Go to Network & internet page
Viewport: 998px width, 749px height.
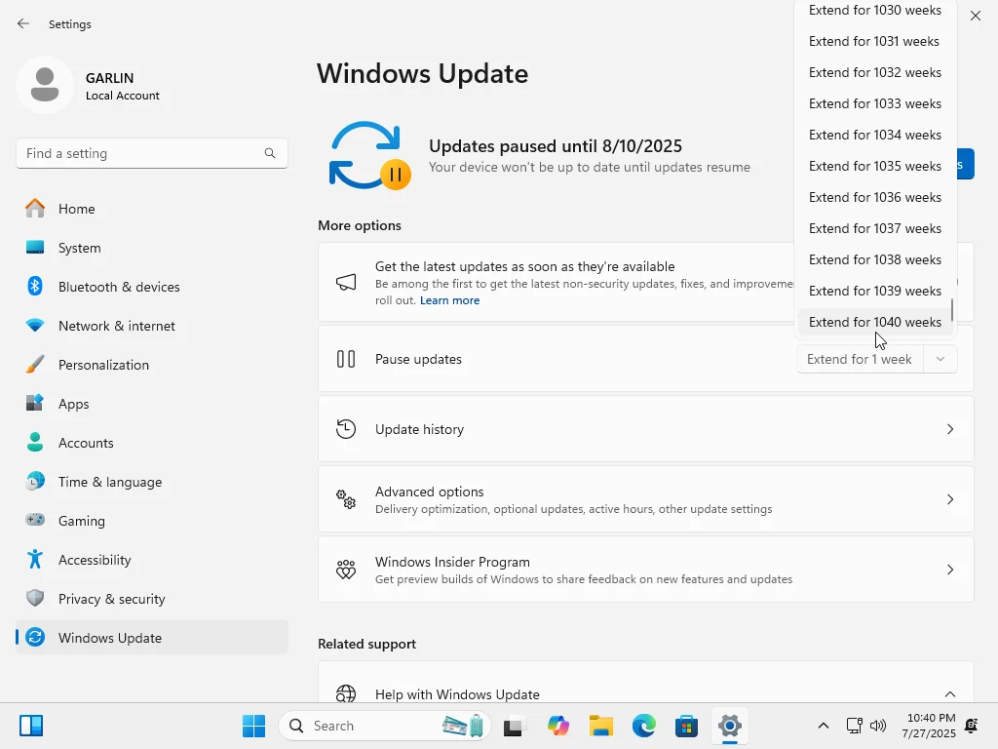[x=151, y=326]
